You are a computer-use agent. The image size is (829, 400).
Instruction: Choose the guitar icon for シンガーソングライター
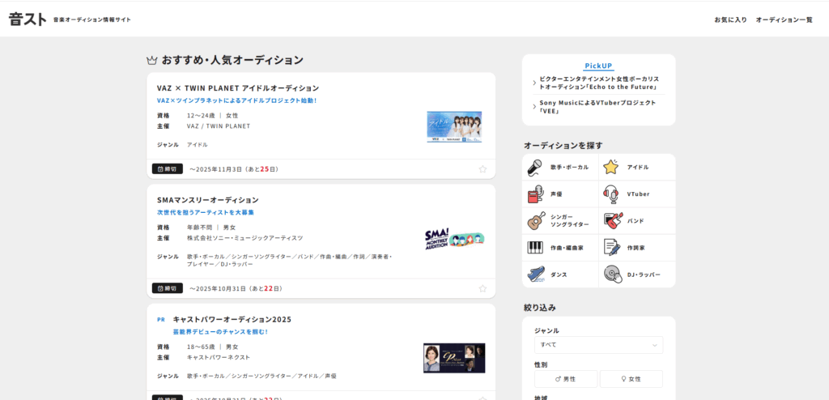coord(535,221)
